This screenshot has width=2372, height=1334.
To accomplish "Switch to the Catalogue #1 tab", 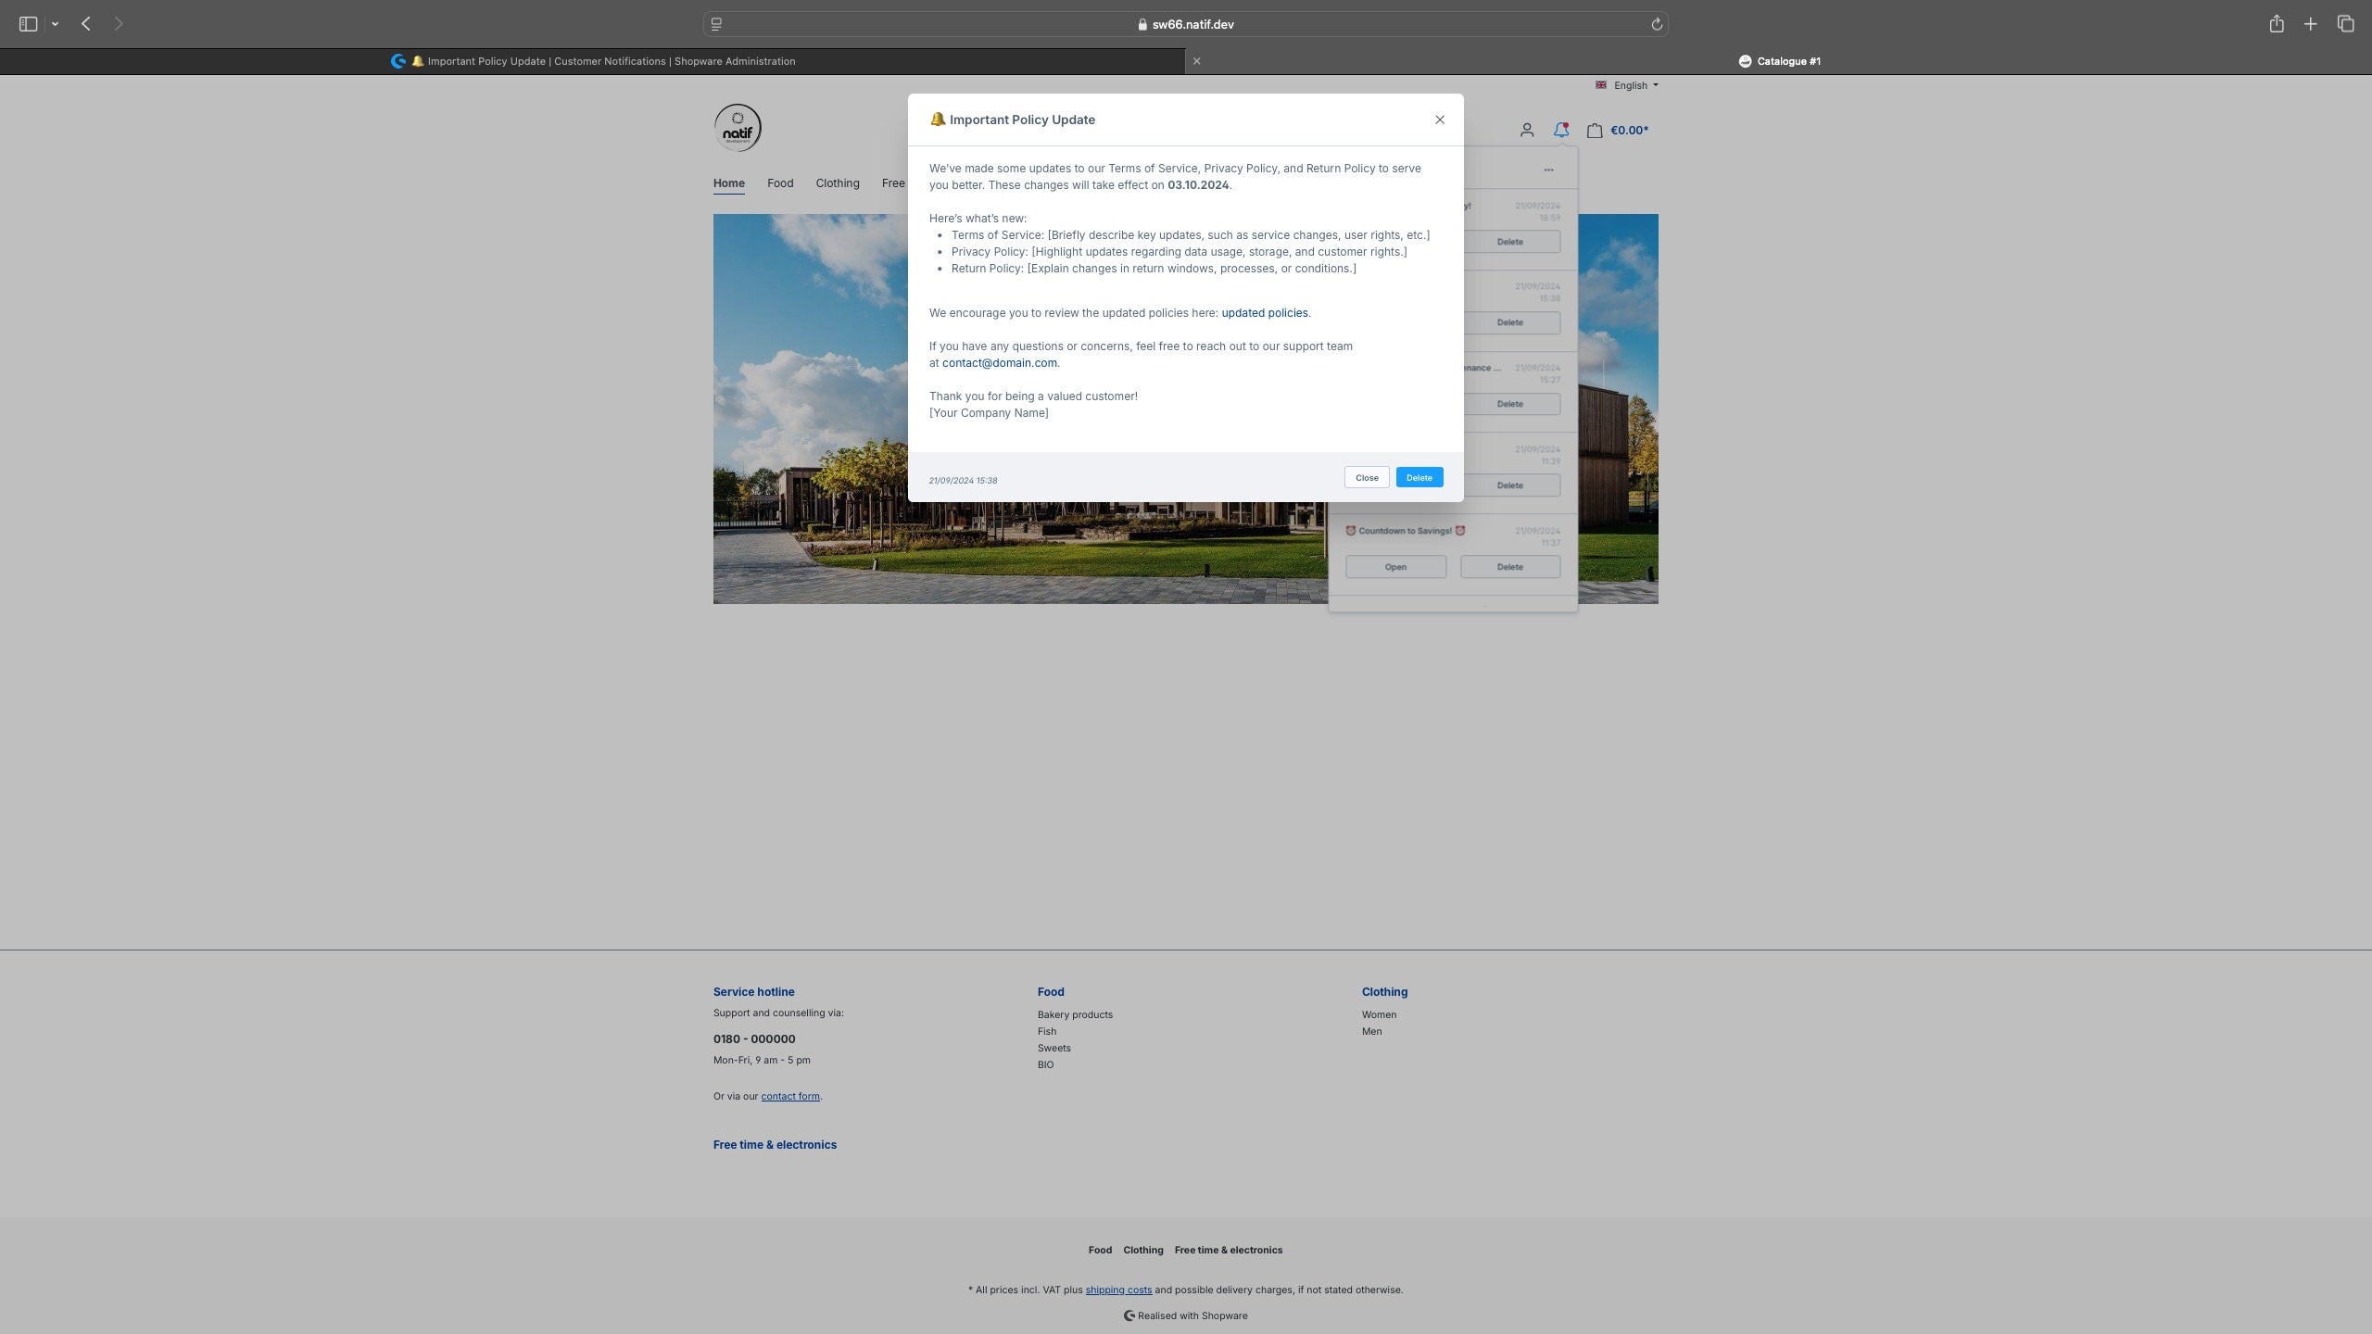I will coord(1779,61).
